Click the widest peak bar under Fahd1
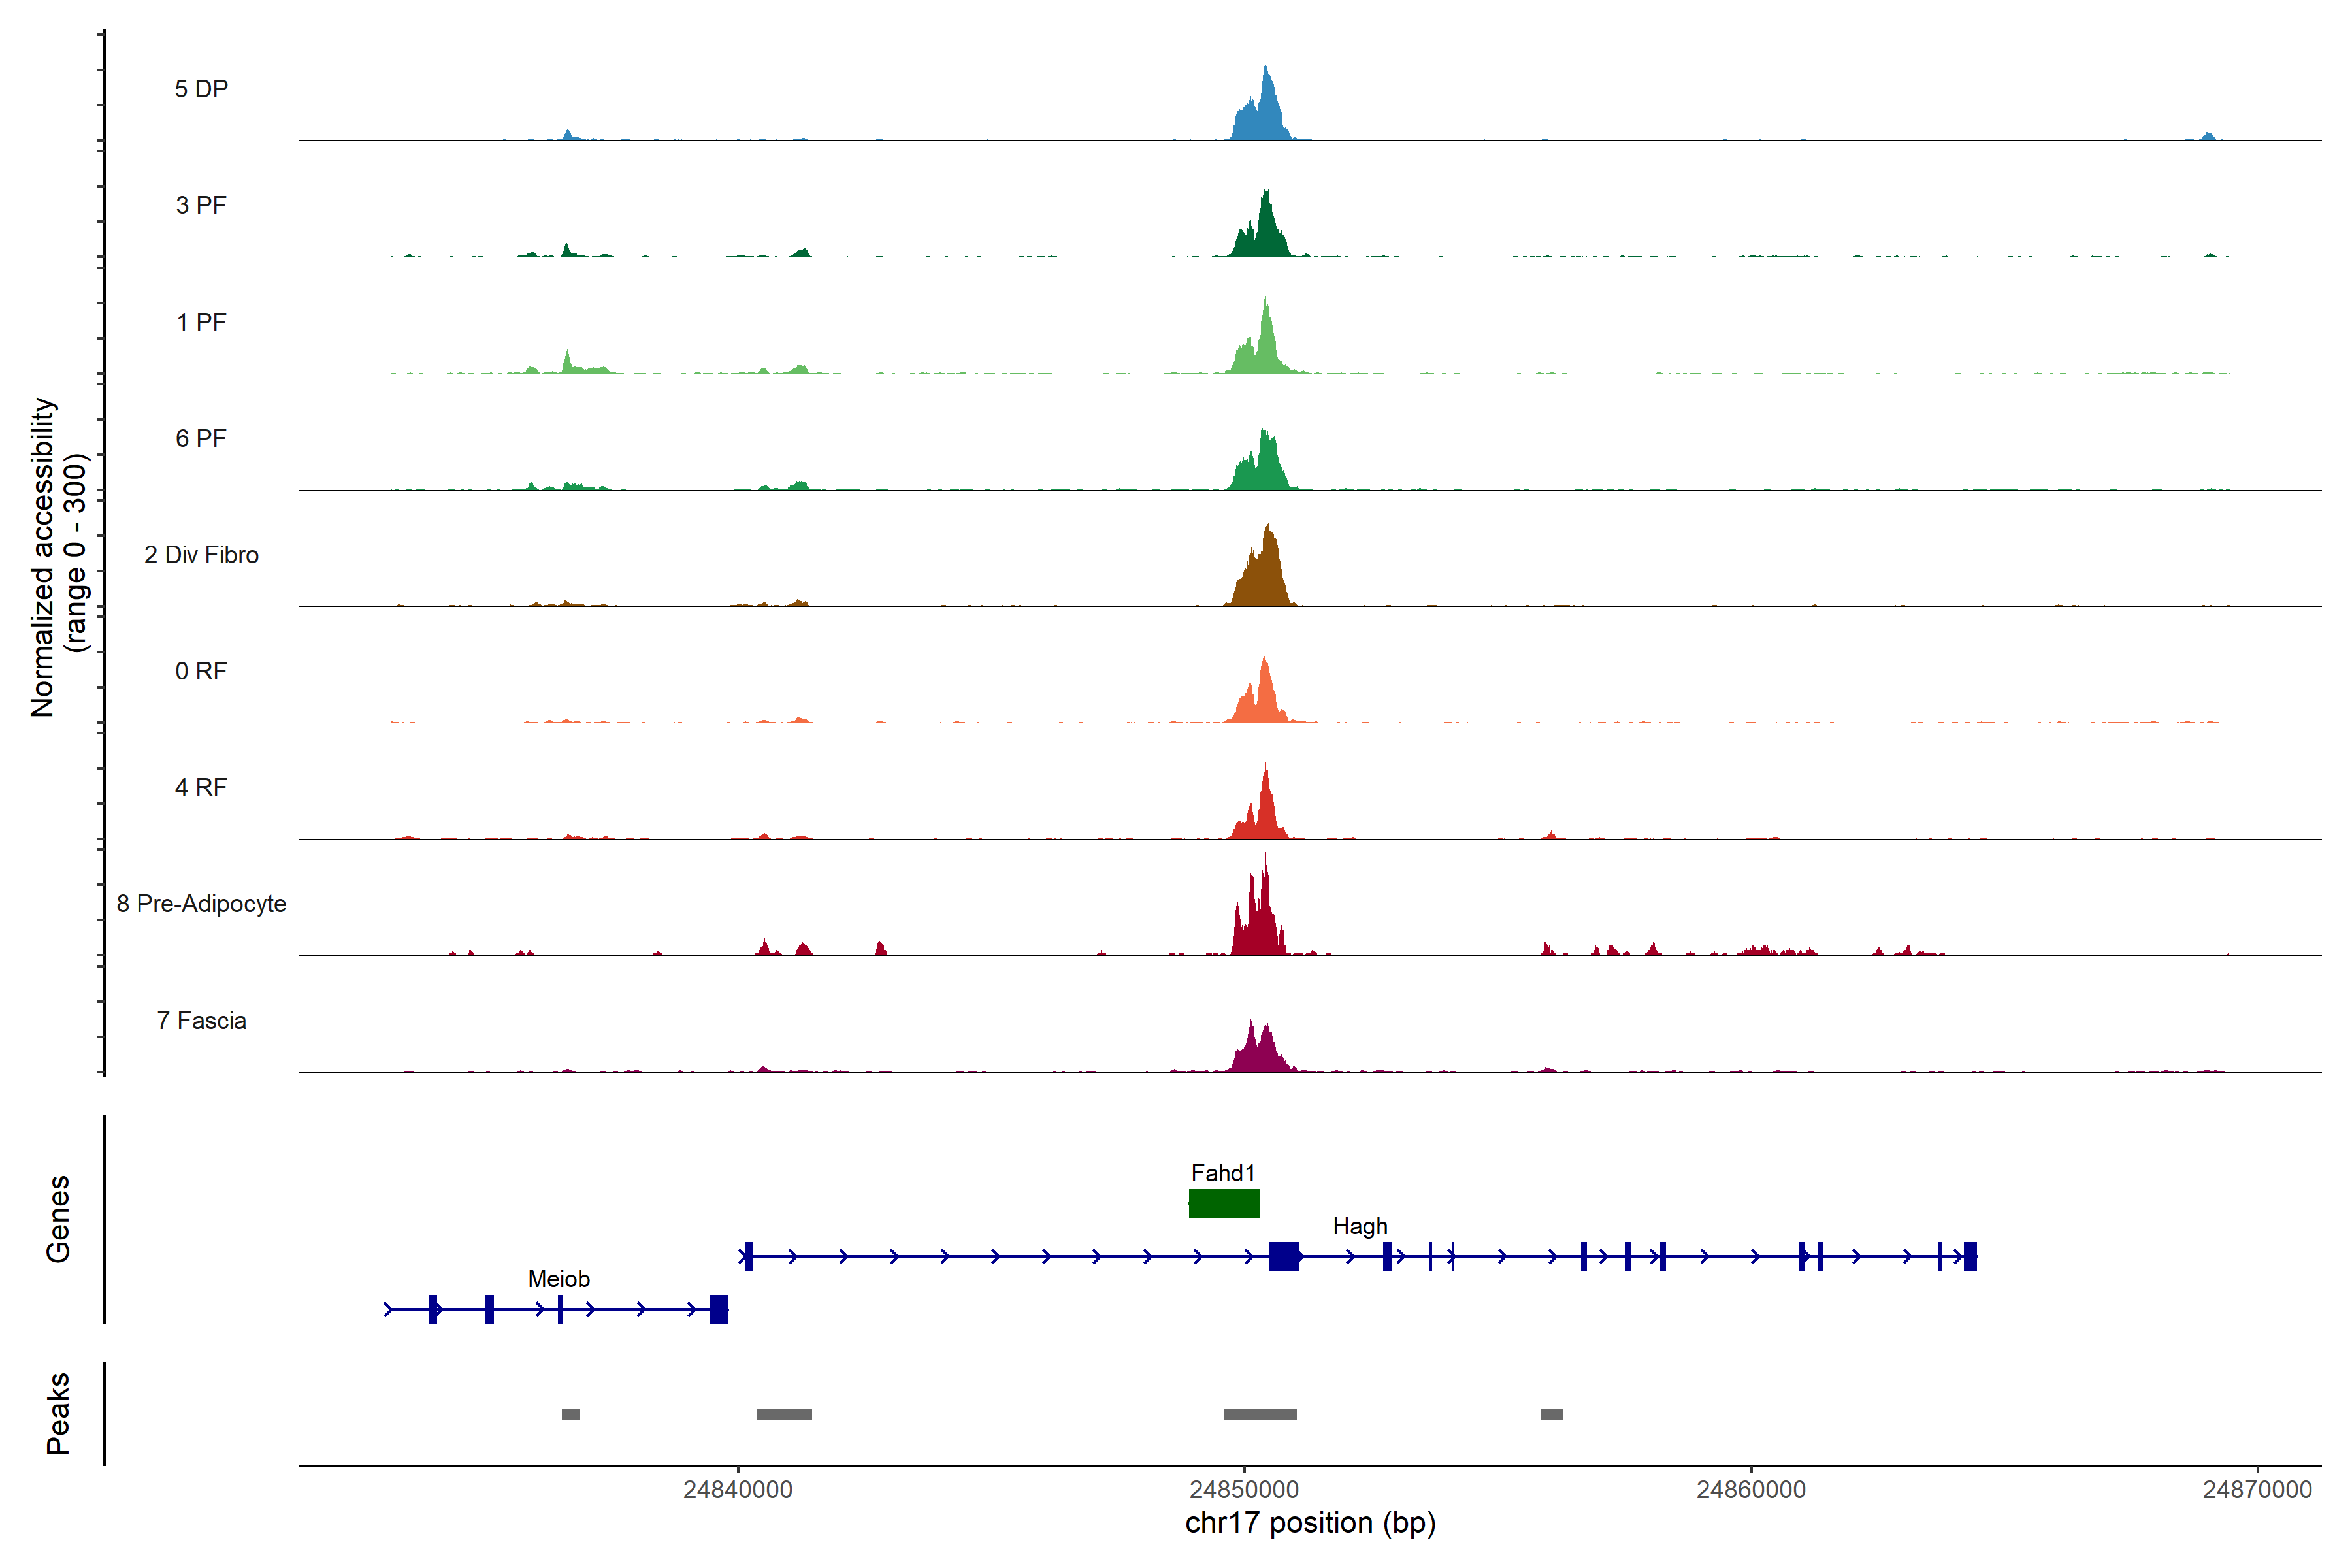 pyautogui.click(x=1260, y=1414)
